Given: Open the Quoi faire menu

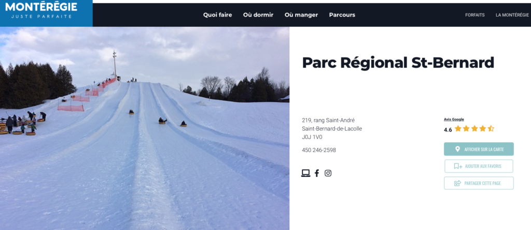Looking at the screenshot, I should click(217, 15).
